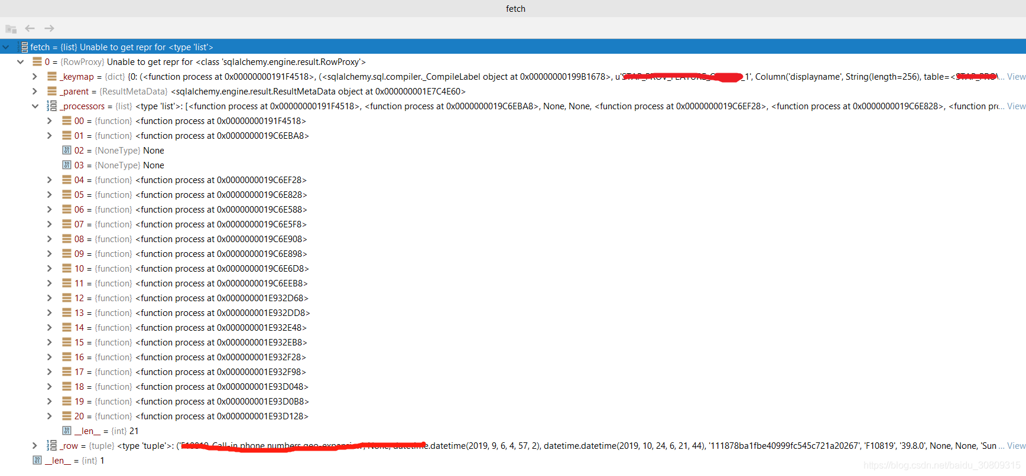This screenshot has height=476, width=1026.
Task: Click the forward navigation arrow
Action: pyautogui.click(x=49, y=28)
